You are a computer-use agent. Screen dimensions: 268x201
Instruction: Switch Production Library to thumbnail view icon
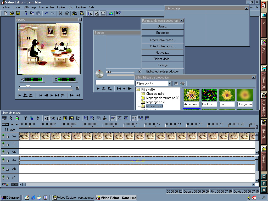(x=182, y=83)
